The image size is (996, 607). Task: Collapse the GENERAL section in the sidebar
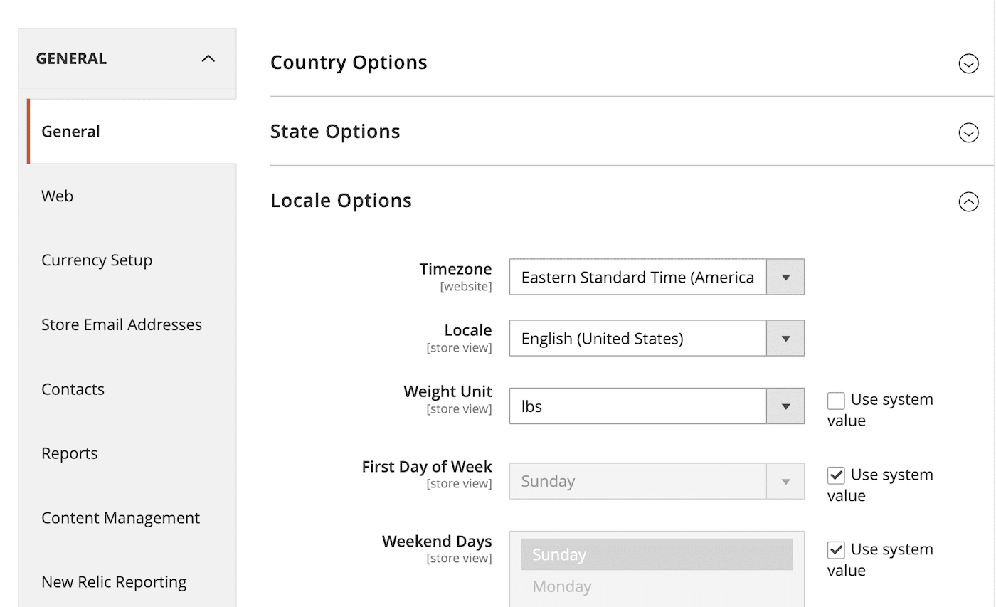point(208,58)
